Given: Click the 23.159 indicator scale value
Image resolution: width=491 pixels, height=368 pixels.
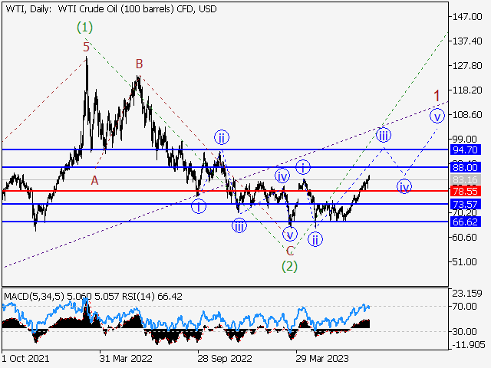Looking at the screenshot, I should coord(467,293).
